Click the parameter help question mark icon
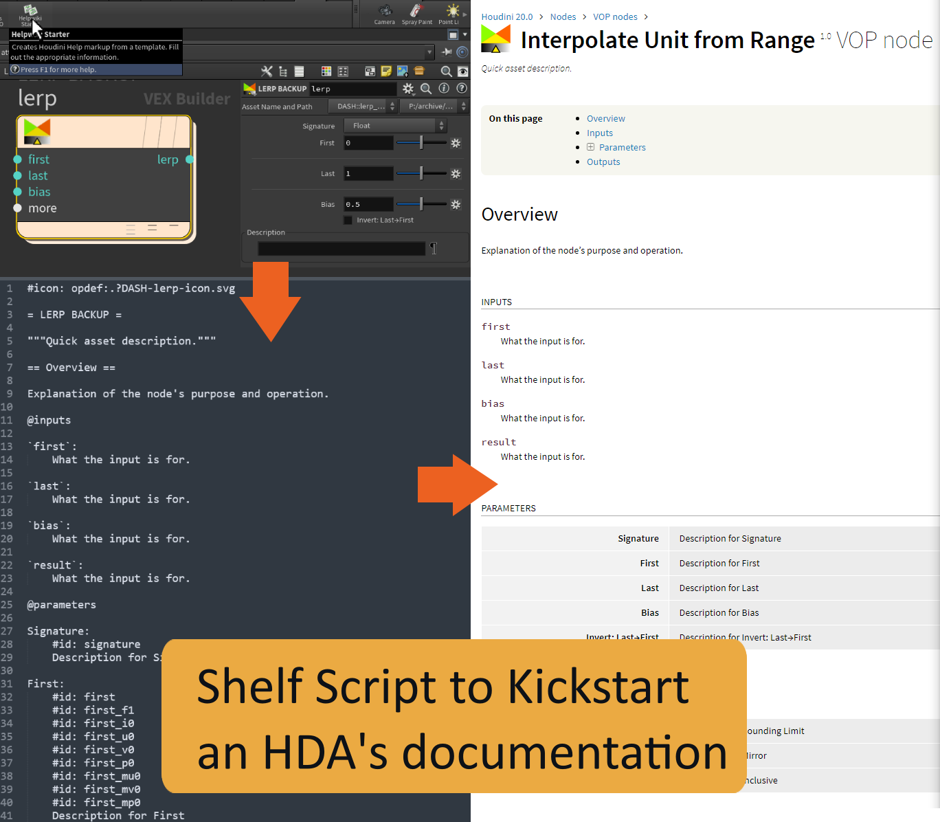940x822 pixels. tap(462, 88)
